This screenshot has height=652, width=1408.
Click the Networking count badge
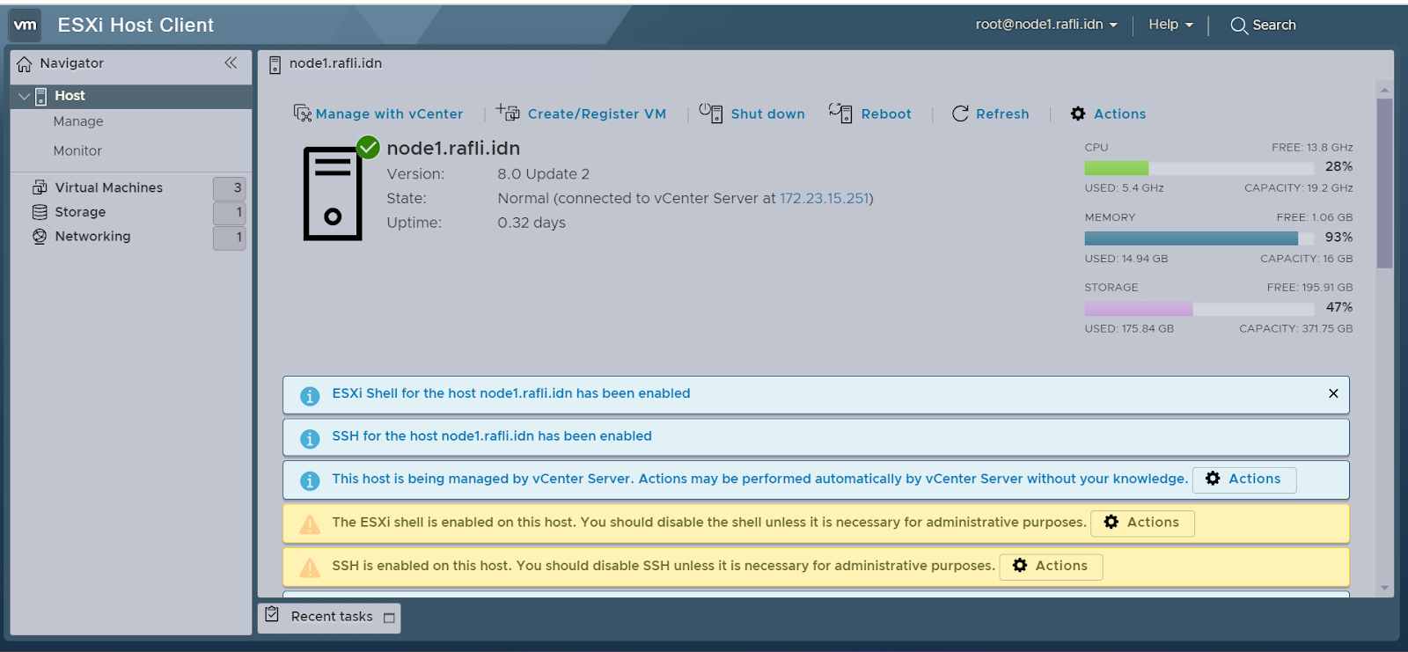(230, 237)
